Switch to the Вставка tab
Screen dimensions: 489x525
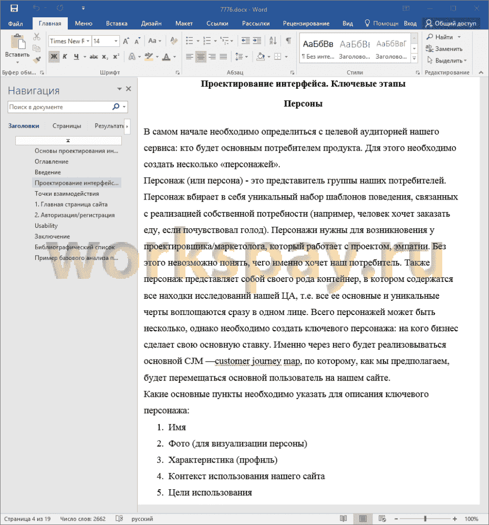click(117, 24)
